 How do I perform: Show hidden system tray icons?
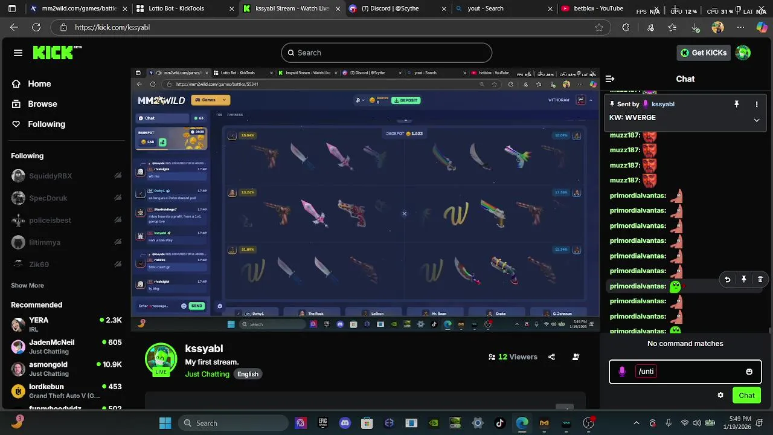coord(636,423)
